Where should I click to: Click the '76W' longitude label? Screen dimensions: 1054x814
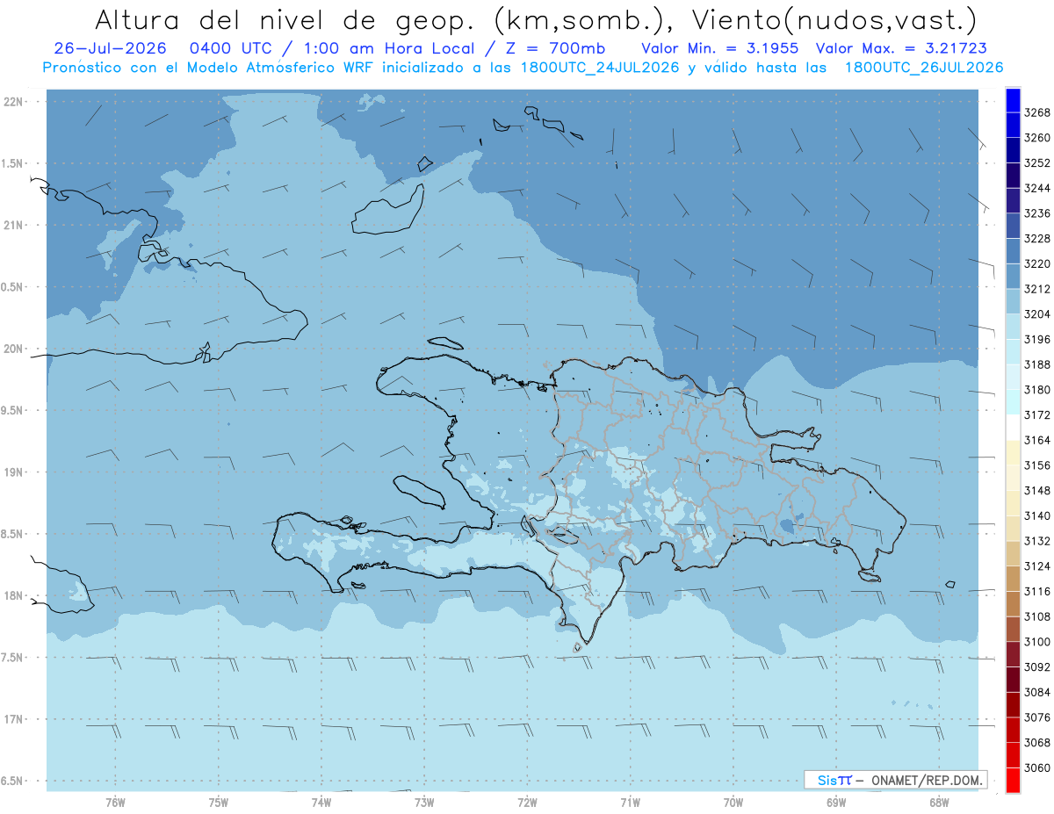point(115,802)
